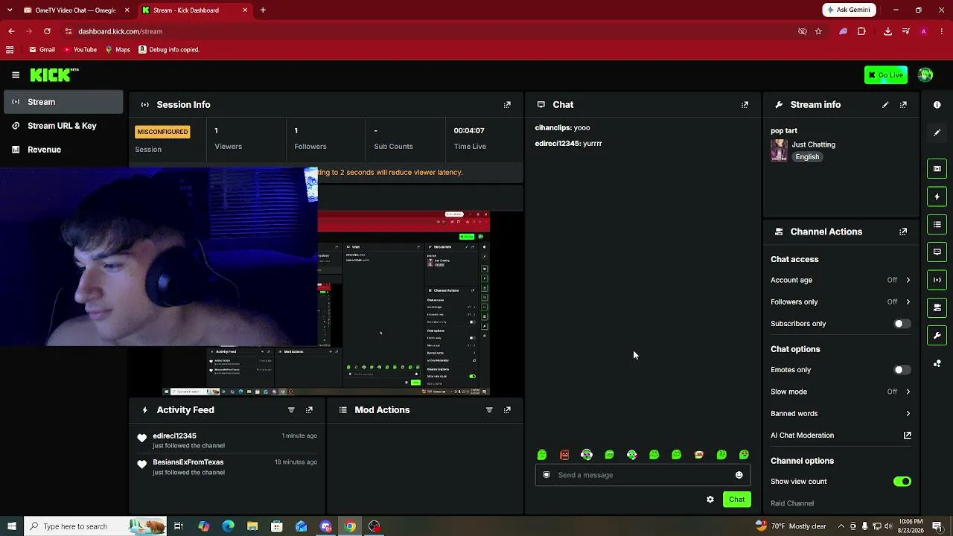Switch to the OmeTV Video Chat tab
The width and height of the screenshot is (953, 536).
(x=74, y=10)
